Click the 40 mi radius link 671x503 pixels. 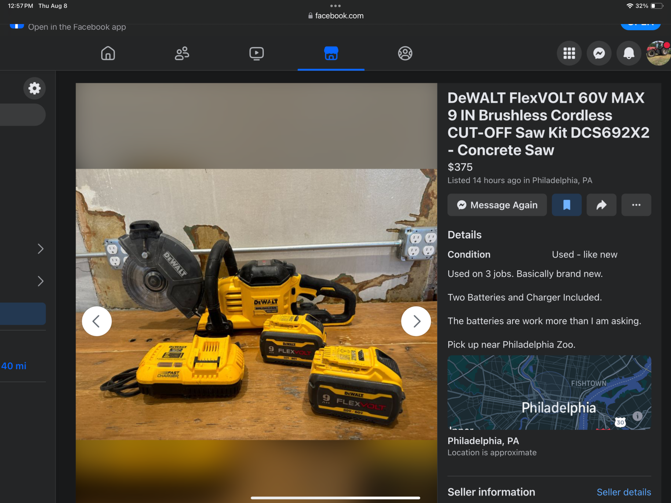coord(14,366)
